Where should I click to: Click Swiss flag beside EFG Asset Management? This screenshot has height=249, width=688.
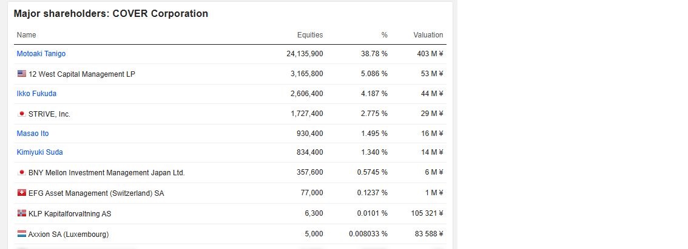coord(21,193)
